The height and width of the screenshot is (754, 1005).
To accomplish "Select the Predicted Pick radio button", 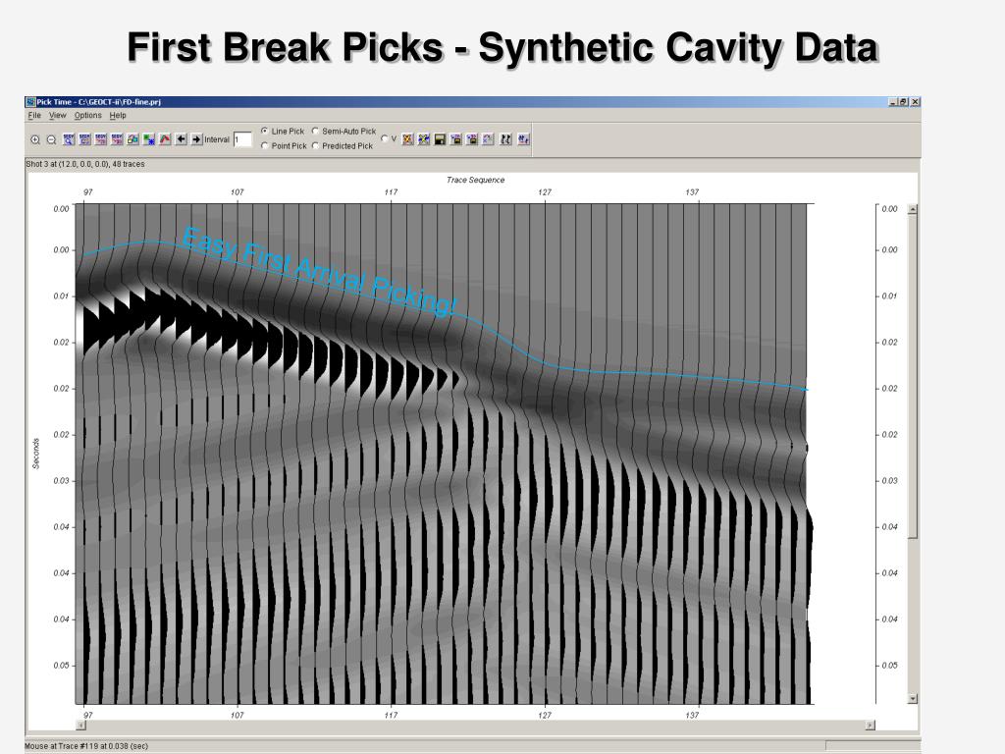I will tap(315, 145).
